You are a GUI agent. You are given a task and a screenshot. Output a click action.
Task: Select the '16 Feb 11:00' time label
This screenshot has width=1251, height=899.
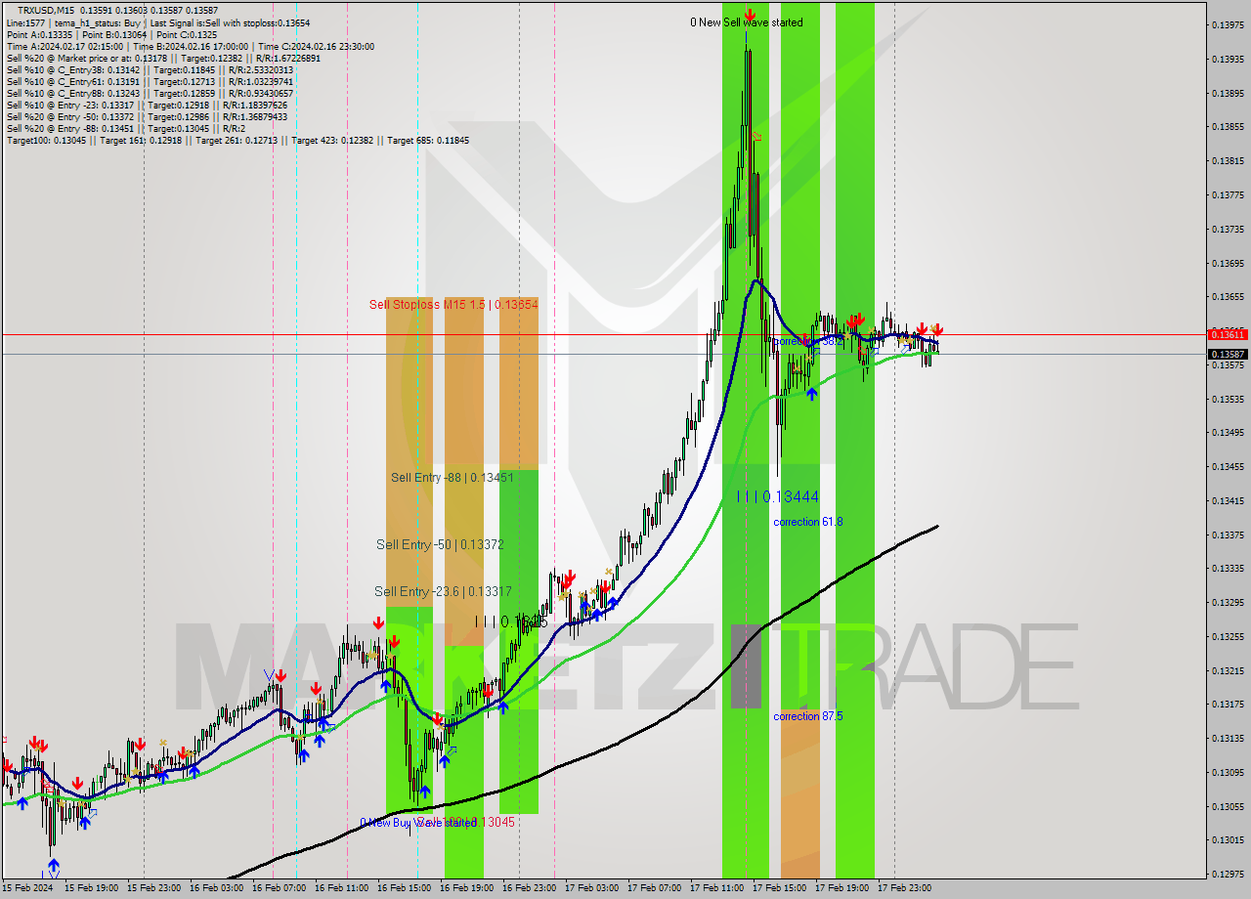[x=341, y=888]
